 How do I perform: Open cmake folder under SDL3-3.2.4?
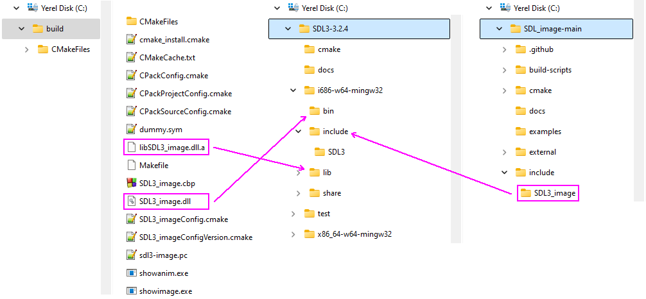322,49
